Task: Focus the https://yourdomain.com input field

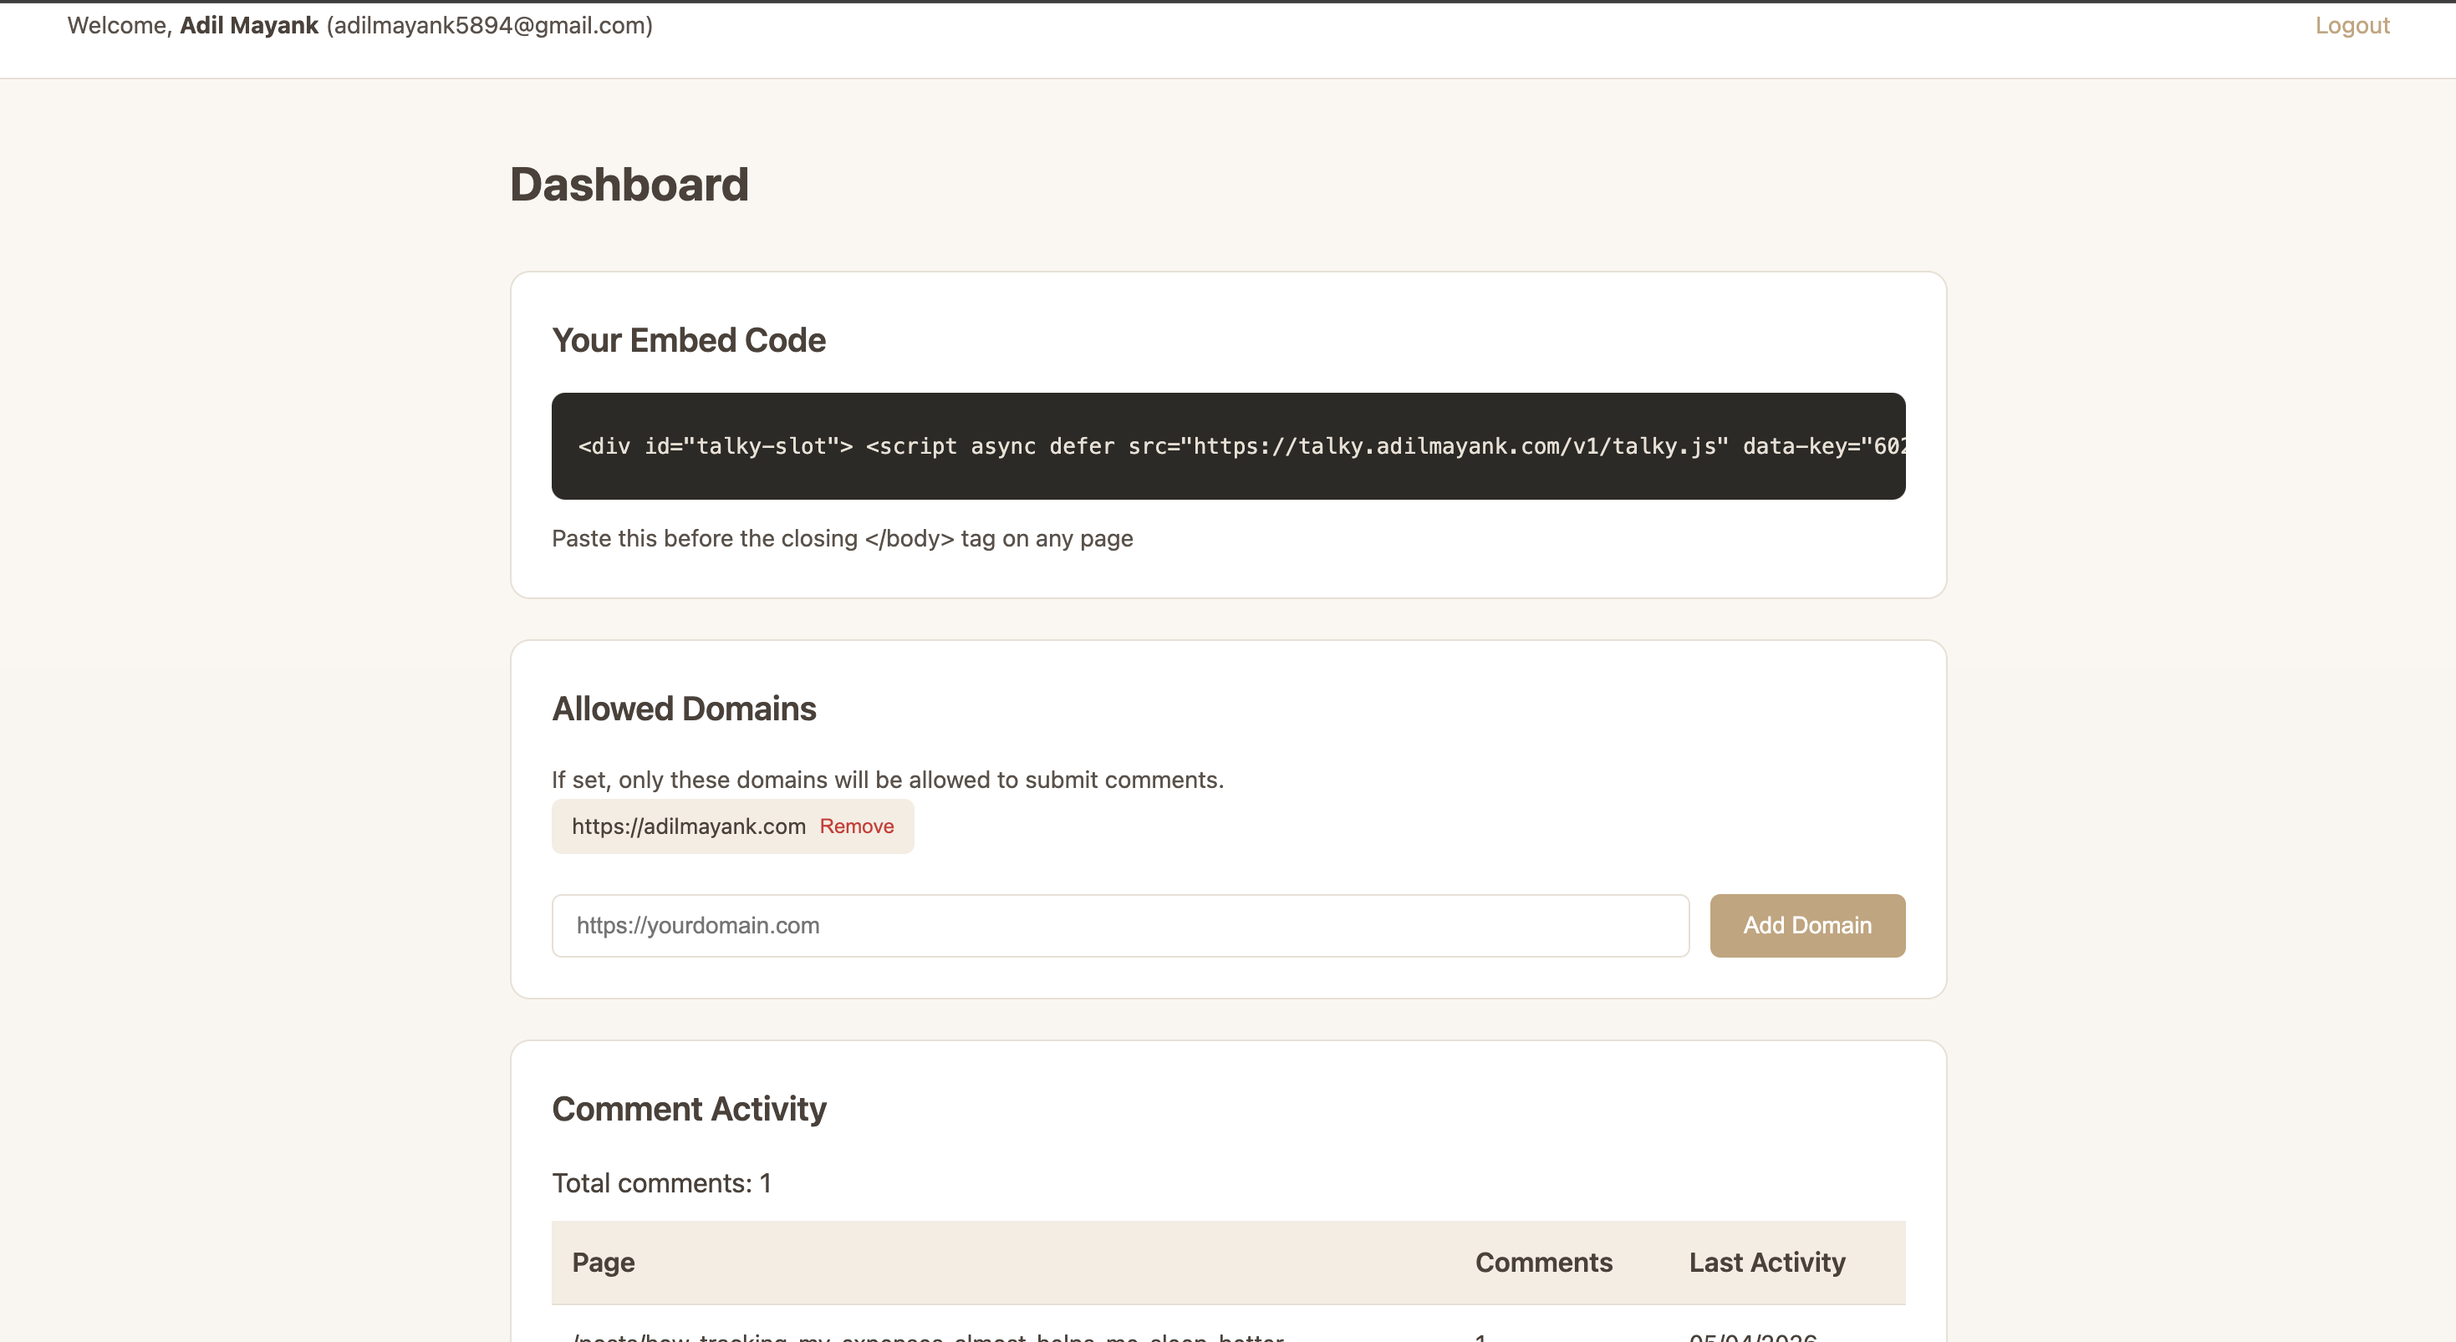Action: click(x=1120, y=926)
